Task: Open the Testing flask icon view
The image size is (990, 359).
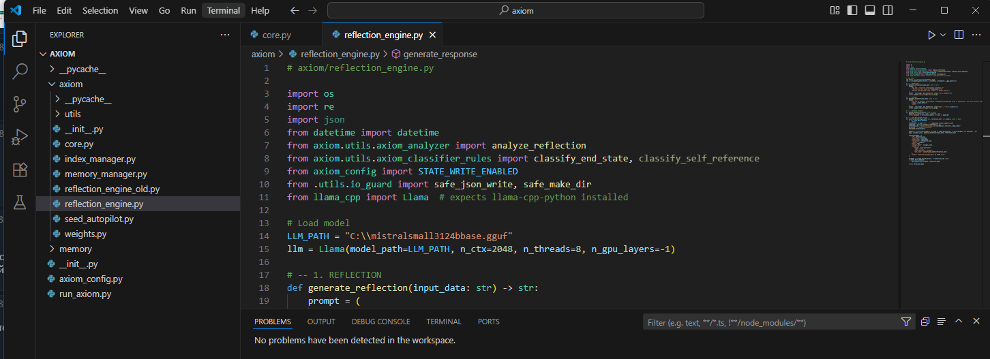Action: (x=20, y=202)
